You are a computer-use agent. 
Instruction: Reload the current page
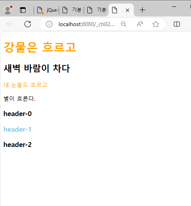(28, 24)
